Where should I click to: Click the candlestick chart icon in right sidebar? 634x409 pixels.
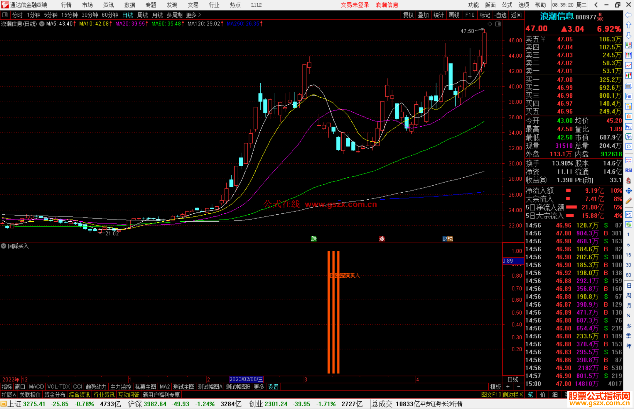[x=628, y=75]
